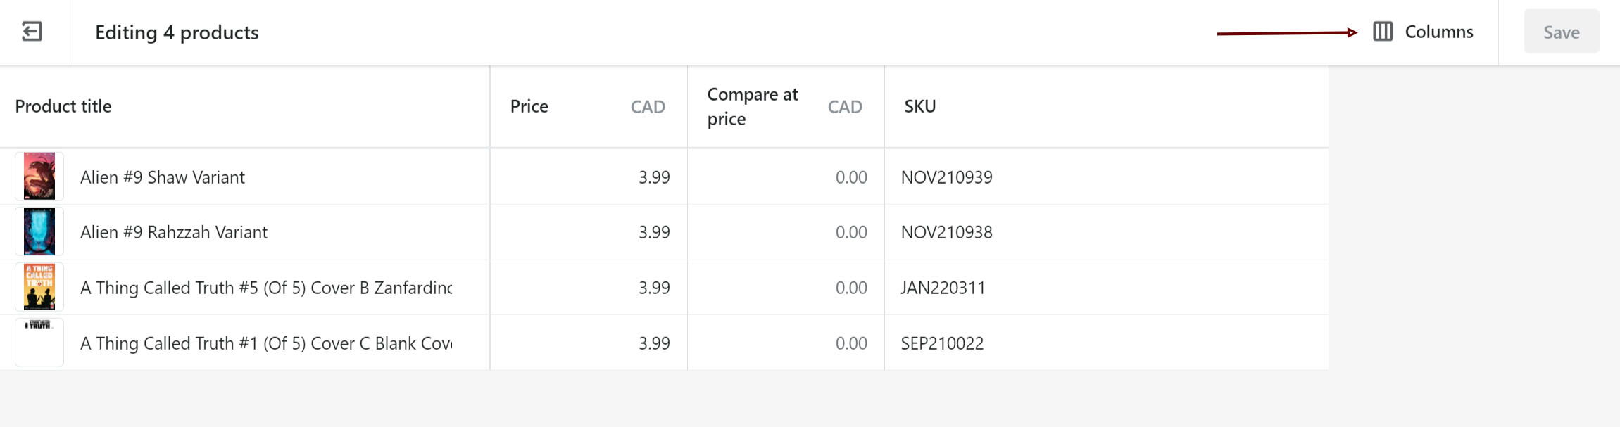Screen dimensions: 1620x427
Task: Select A Thing Called Truth #1 thumbnail
Action: click(x=39, y=343)
